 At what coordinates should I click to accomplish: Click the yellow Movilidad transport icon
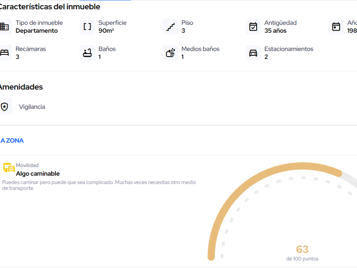click(x=9, y=168)
